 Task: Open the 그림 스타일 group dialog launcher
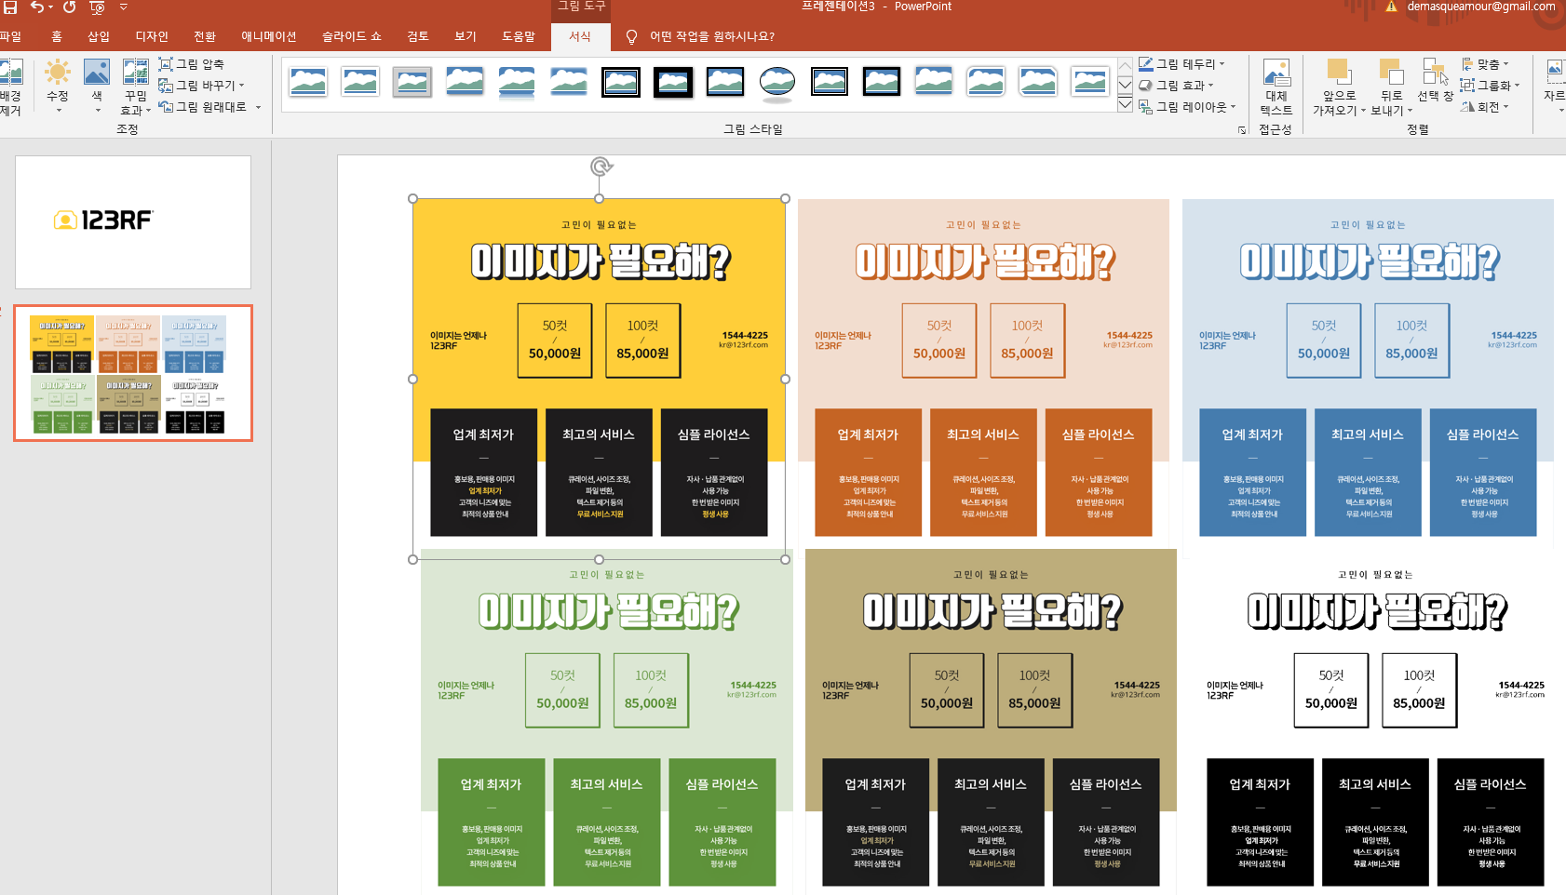pos(1242,130)
